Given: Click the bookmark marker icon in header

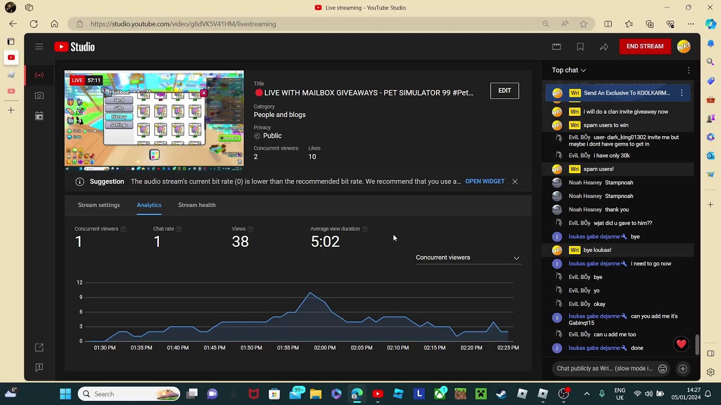Looking at the screenshot, I should [580, 47].
